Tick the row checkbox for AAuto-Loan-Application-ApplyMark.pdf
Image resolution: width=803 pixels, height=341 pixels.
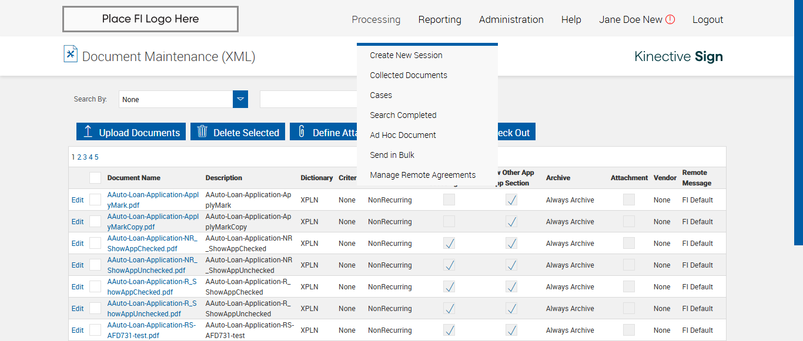coord(95,200)
